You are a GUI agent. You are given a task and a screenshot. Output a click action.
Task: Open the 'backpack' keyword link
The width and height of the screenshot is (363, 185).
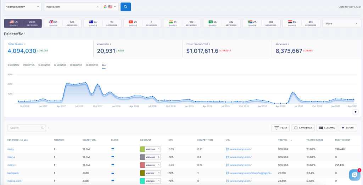[13, 173]
